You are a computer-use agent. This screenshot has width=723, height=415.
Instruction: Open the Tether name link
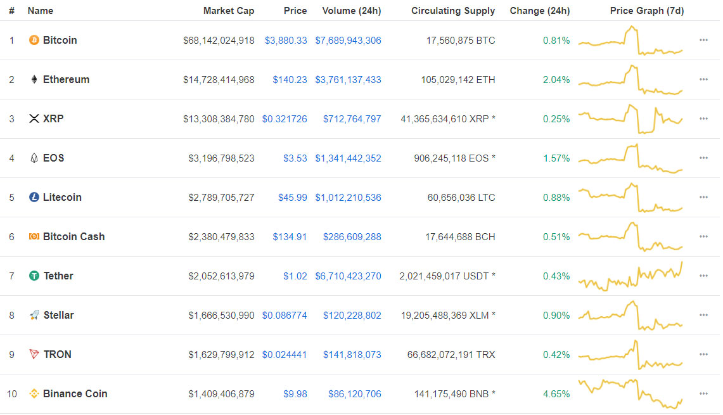[58, 276]
